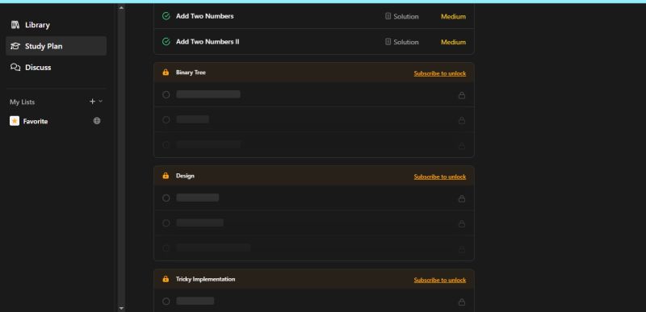Toggle the green checkmark on Add Two Numbers II
646x312 pixels.
tap(166, 41)
